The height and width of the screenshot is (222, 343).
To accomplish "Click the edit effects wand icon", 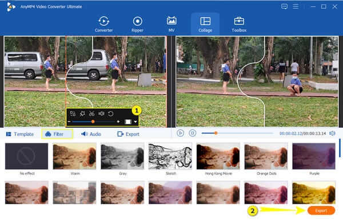I will click(82, 114).
